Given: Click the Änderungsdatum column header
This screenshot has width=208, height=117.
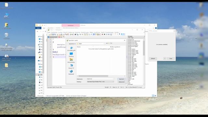Looking at the screenshot, I should 115,47.
